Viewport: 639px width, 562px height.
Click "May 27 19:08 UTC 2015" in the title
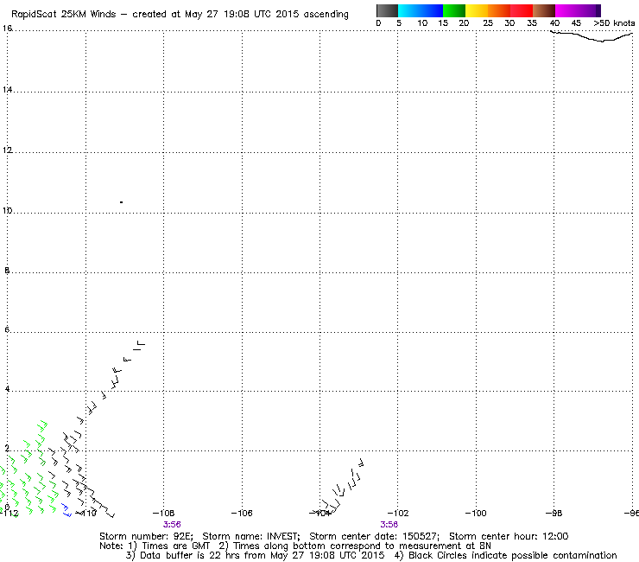click(242, 14)
